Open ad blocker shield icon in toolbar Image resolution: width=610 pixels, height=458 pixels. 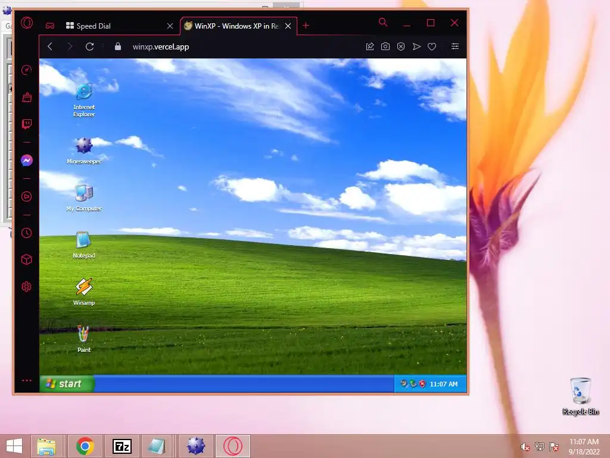coord(401,47)
